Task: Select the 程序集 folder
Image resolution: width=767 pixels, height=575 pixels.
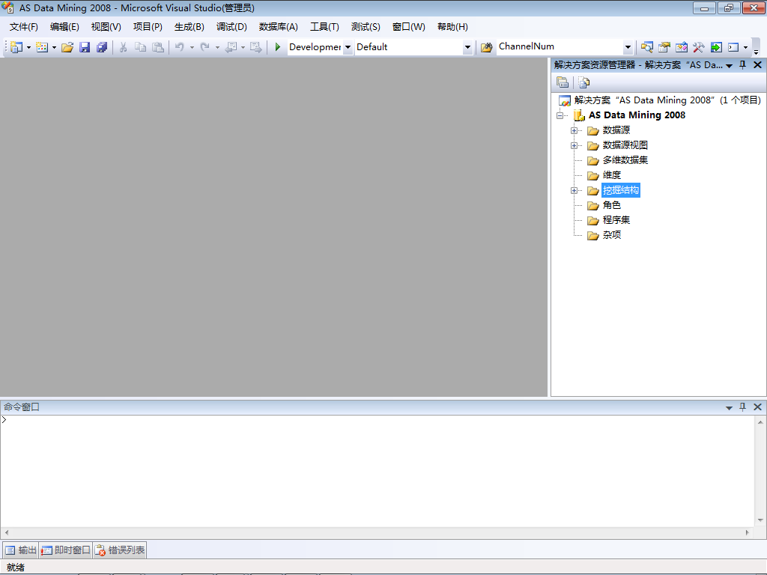Action: (616, 220)
